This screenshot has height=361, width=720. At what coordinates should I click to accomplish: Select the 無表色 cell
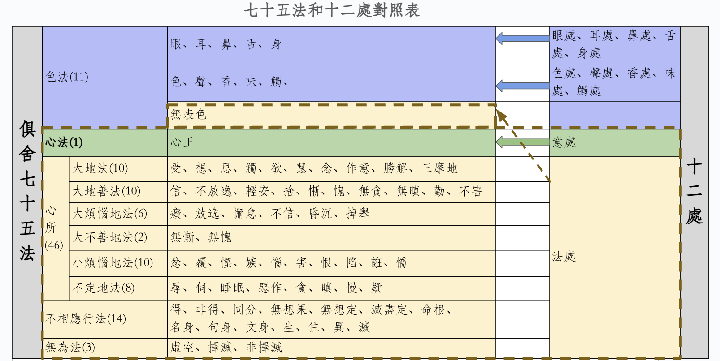pos(331,116)
